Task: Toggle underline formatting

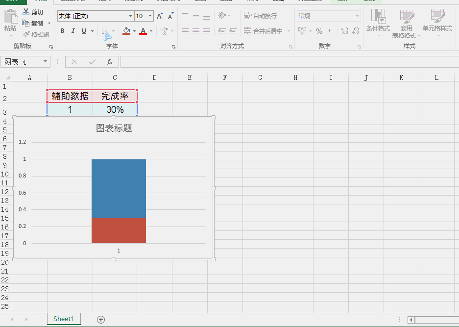Action: (84, 31)
